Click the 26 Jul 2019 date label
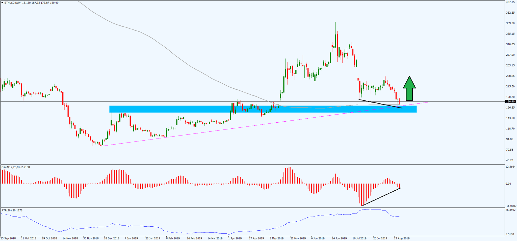Image resolution: width=517 pixels, height=241 pixels. click(x=380, y=238)
